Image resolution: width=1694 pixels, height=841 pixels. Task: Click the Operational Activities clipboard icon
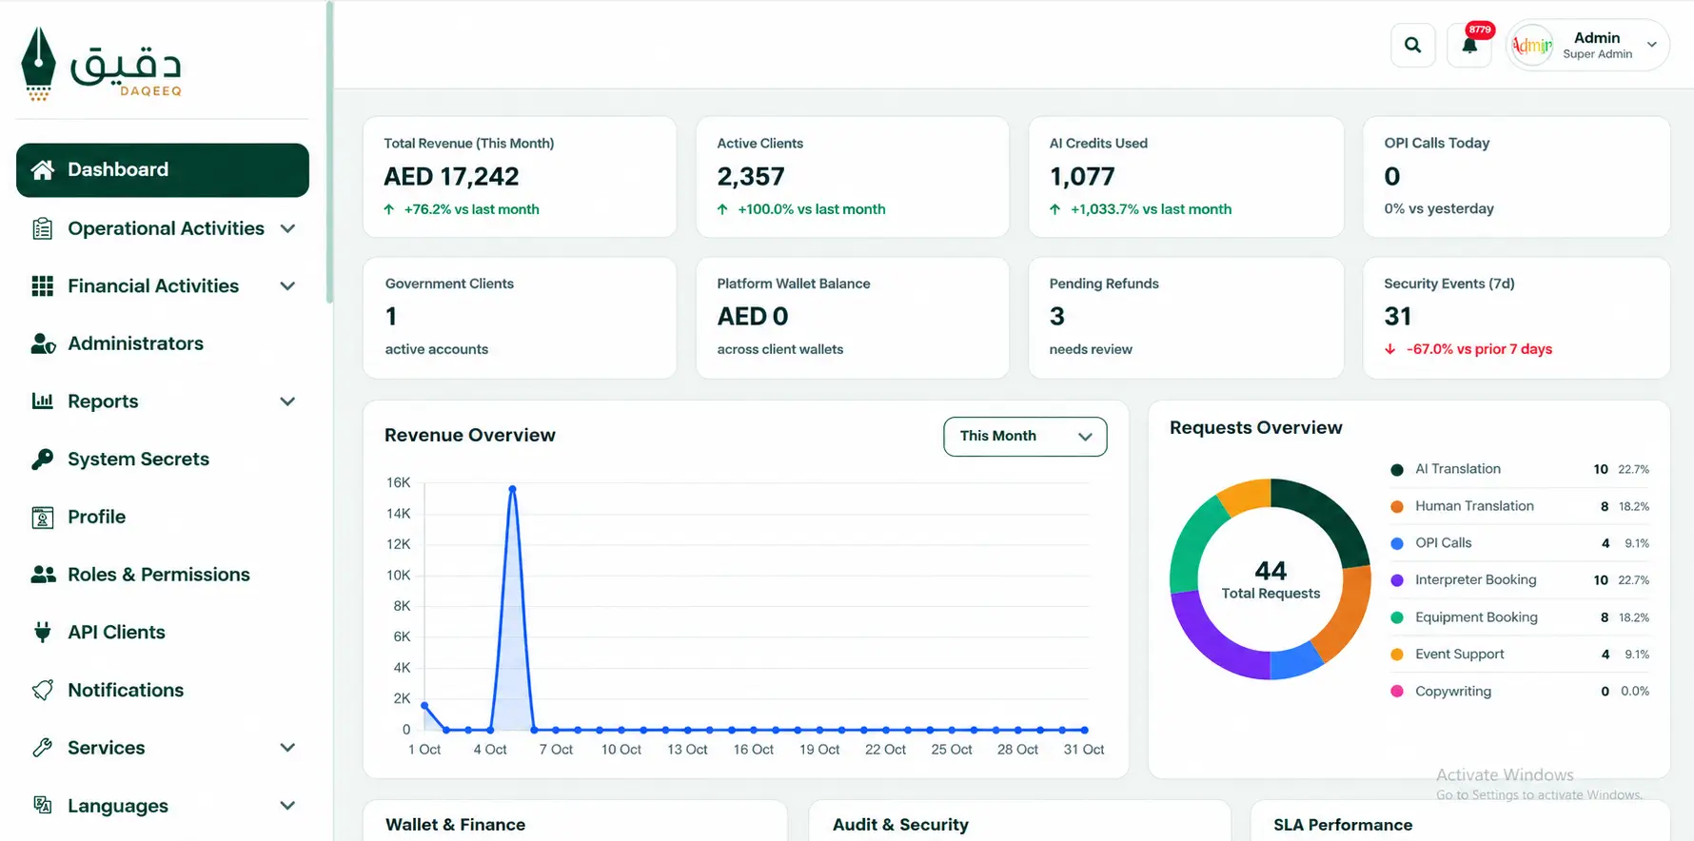click(43, 228)
